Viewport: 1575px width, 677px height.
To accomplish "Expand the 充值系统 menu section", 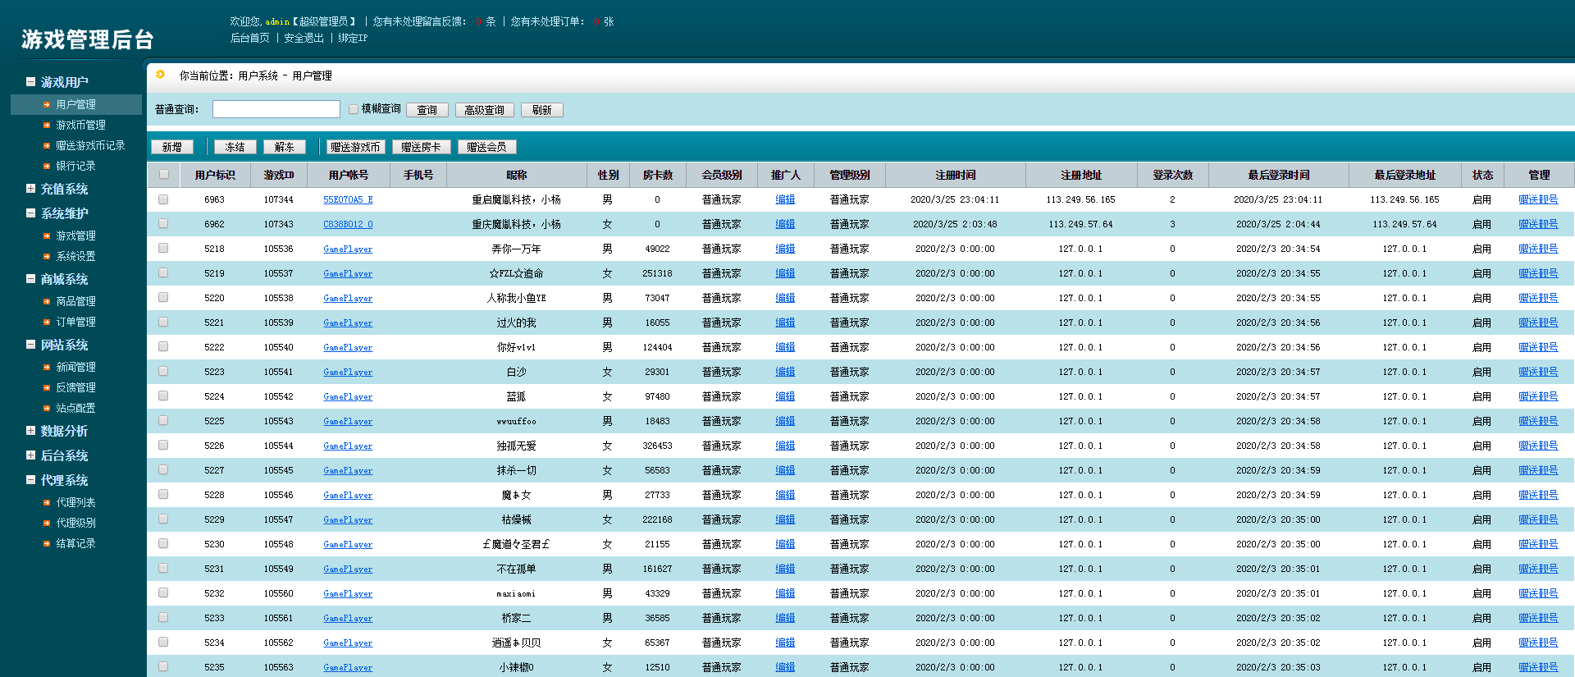I will (x=30, y=189).
